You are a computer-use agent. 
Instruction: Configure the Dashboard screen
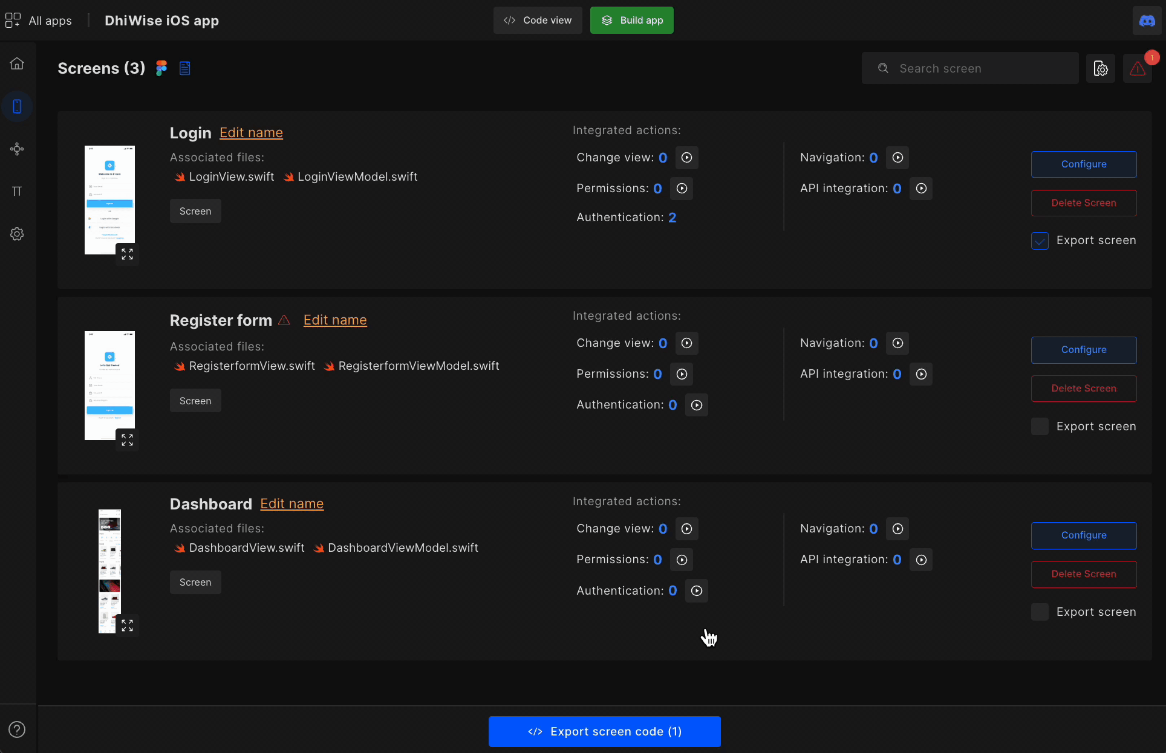click(x=1084, y=535)
